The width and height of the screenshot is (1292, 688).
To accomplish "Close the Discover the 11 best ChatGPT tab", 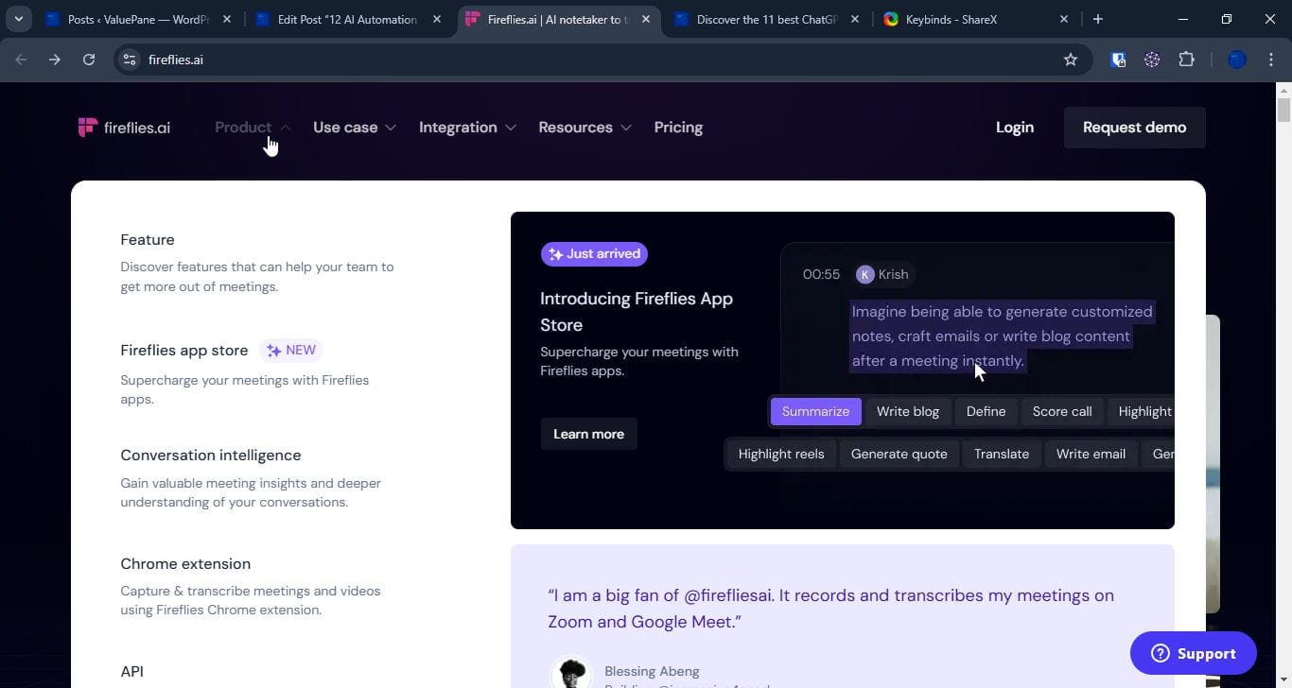I will tap(854, 19).
